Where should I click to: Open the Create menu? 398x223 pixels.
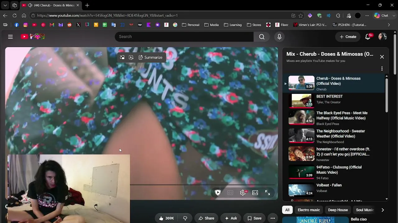click(x=348, y=37)
